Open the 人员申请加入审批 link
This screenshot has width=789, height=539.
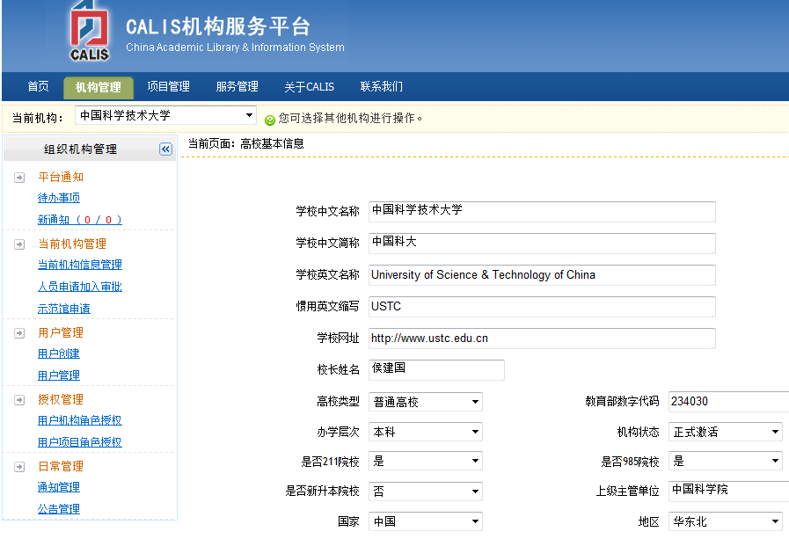click(80, 287)
